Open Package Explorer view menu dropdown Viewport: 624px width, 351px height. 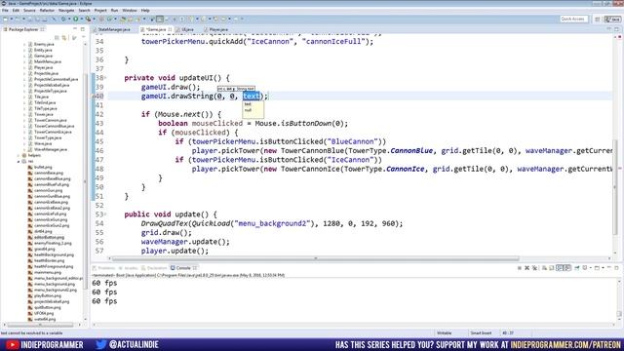tap(83, 37)
